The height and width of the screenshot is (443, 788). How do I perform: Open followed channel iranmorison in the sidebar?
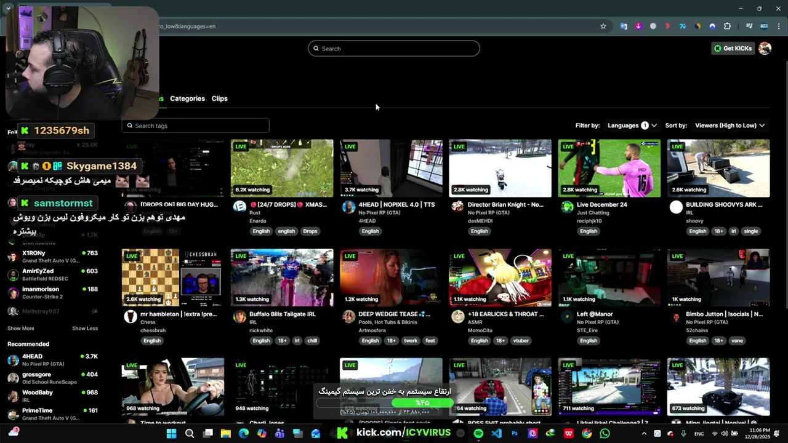click(x=52, y=293)
